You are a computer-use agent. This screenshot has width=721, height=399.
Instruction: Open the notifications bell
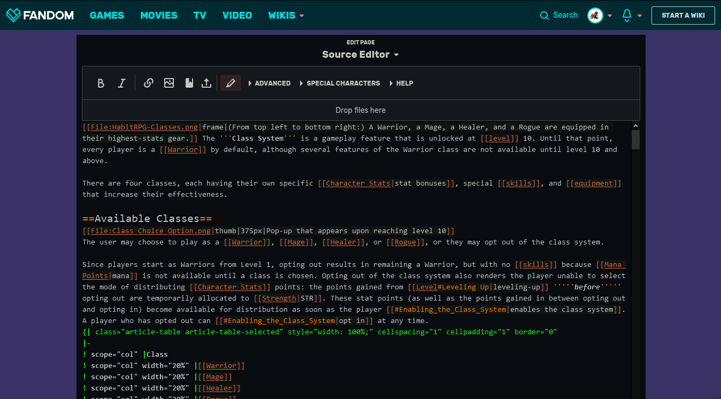coord(627,16)
